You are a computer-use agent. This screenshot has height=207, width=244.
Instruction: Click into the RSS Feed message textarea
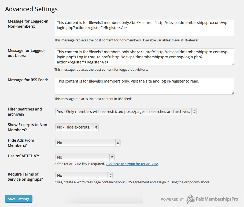pyautogui.click(x=144, y=86)
